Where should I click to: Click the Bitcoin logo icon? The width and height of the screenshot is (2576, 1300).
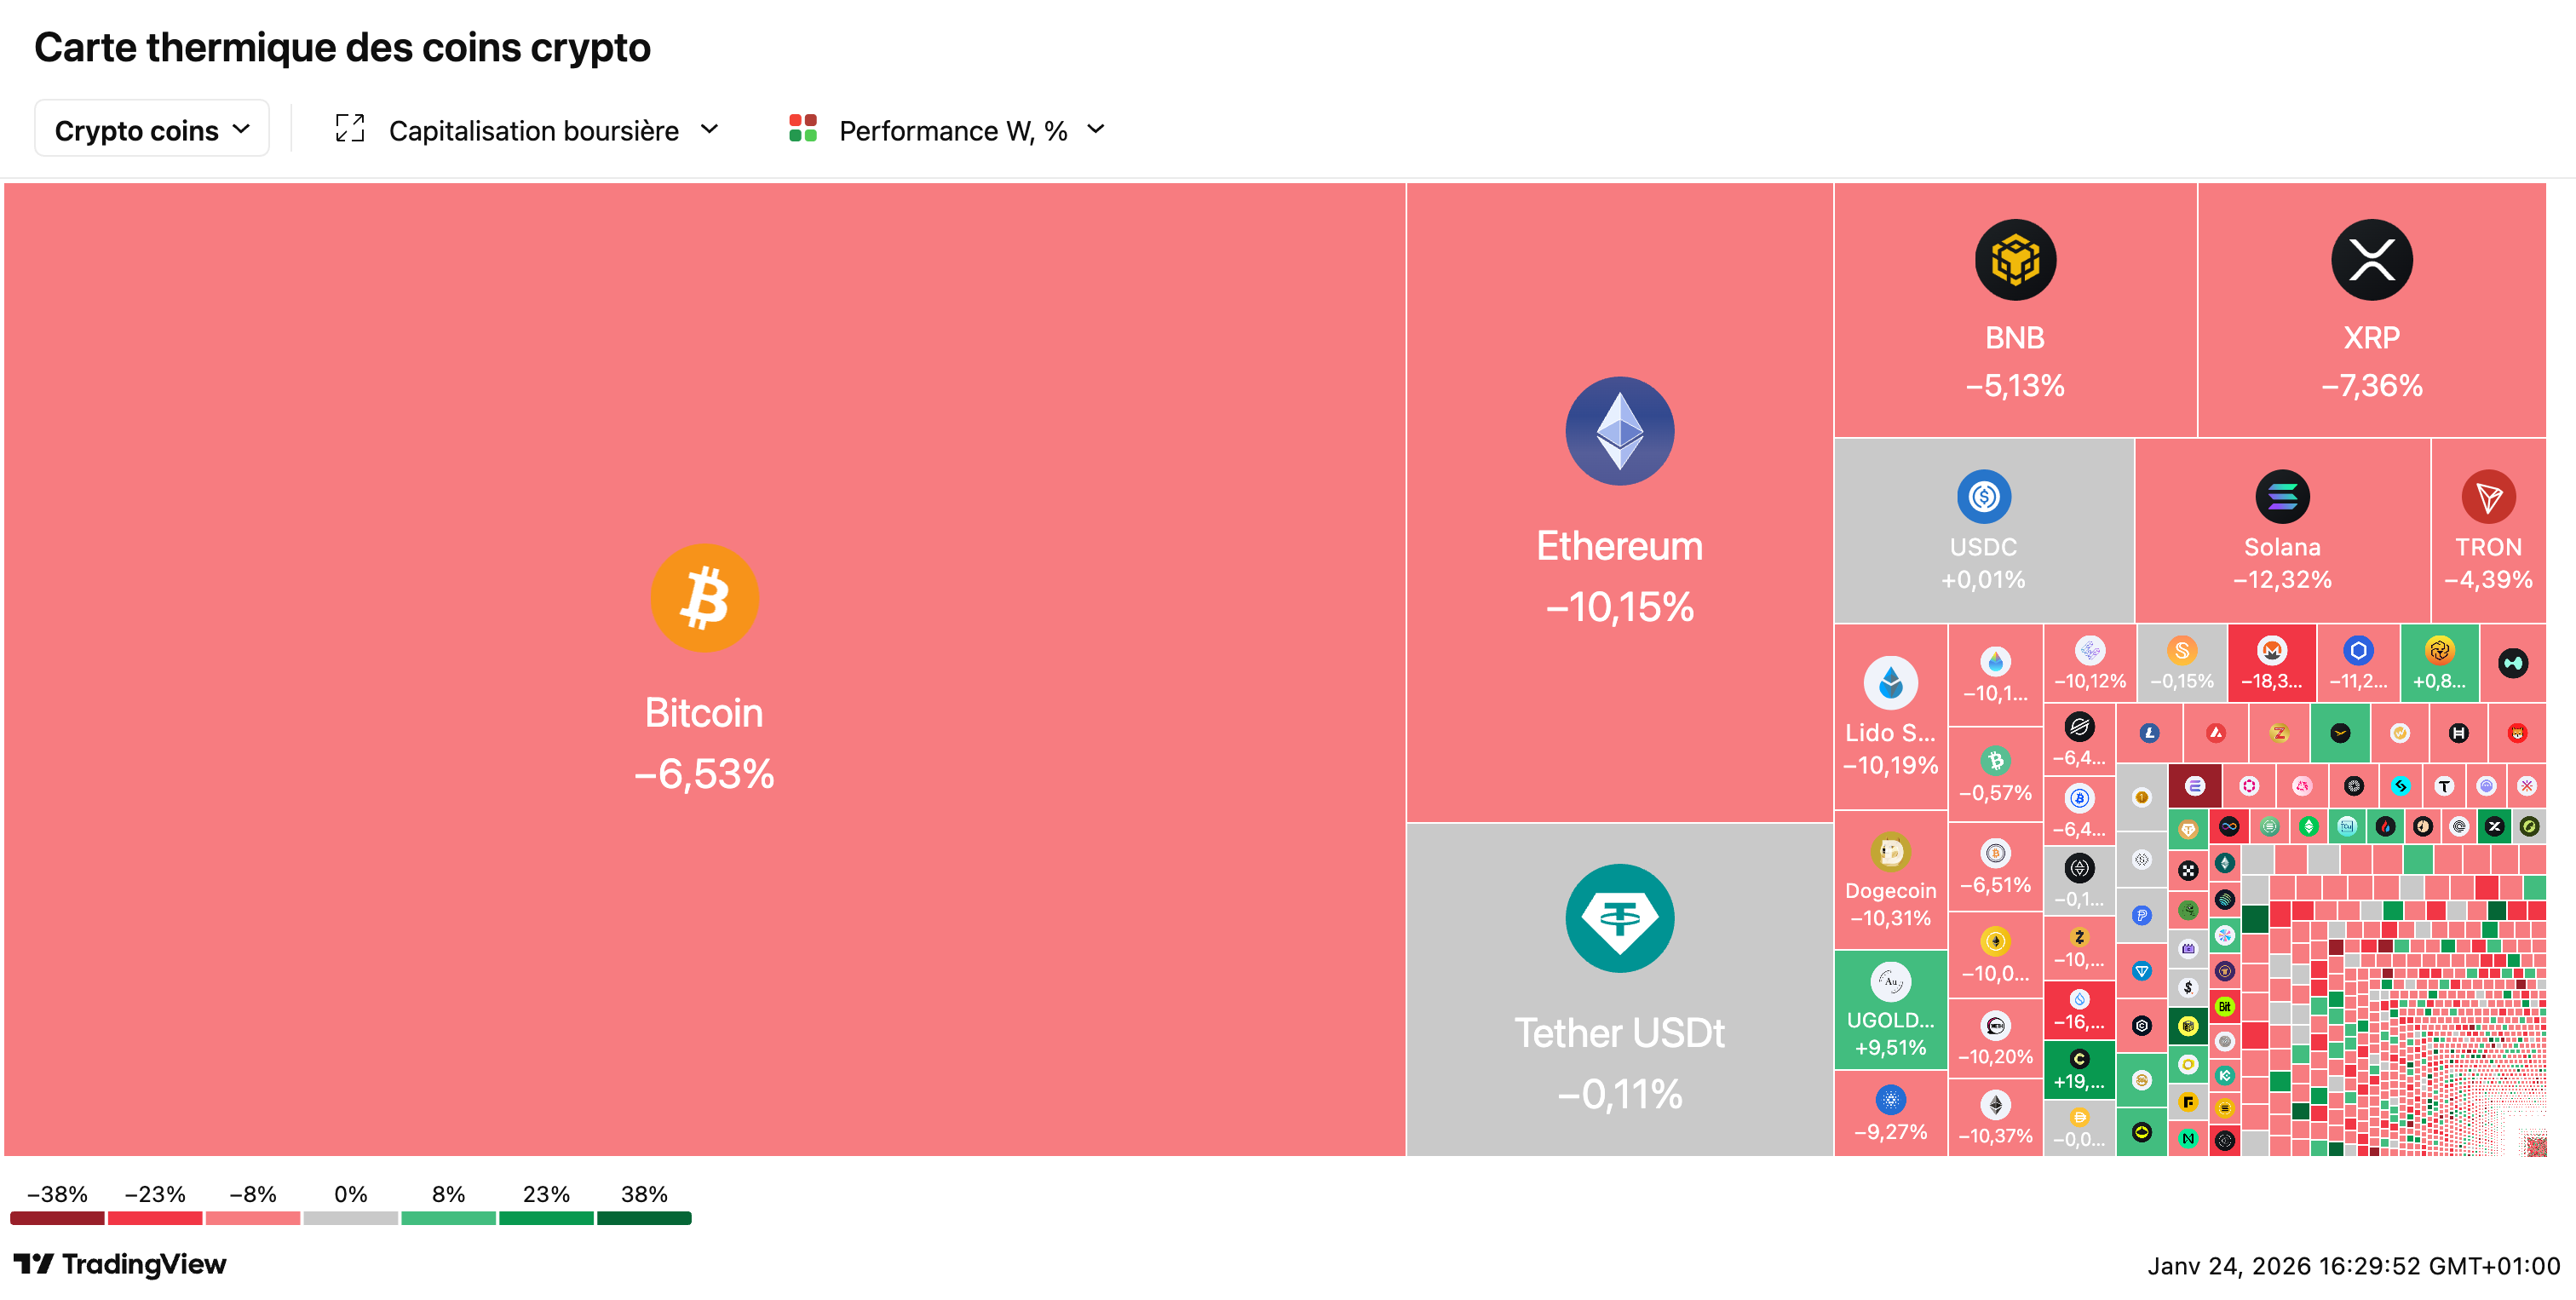click(x=704, y=598)
